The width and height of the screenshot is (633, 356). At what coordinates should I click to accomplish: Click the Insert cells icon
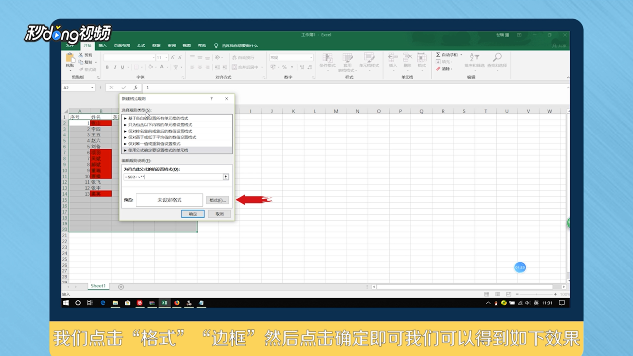393,57
